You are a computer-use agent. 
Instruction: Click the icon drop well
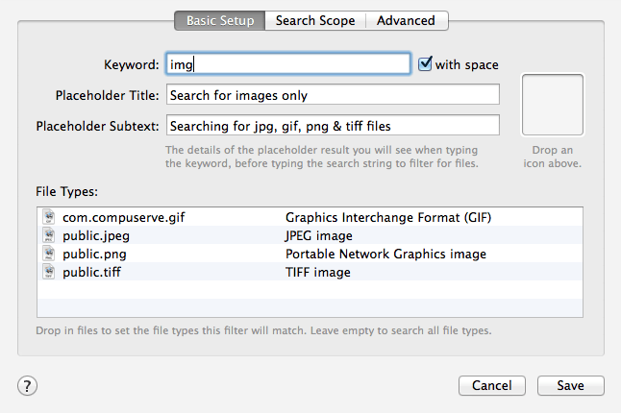[553, 105]
